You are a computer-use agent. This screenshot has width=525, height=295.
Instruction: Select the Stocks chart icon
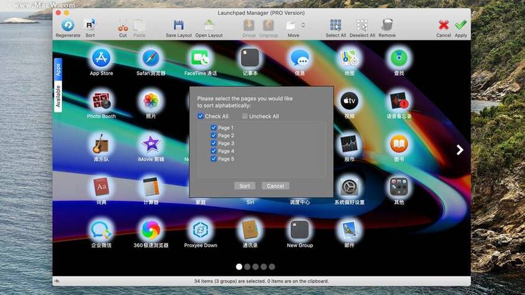coord(349,144)
